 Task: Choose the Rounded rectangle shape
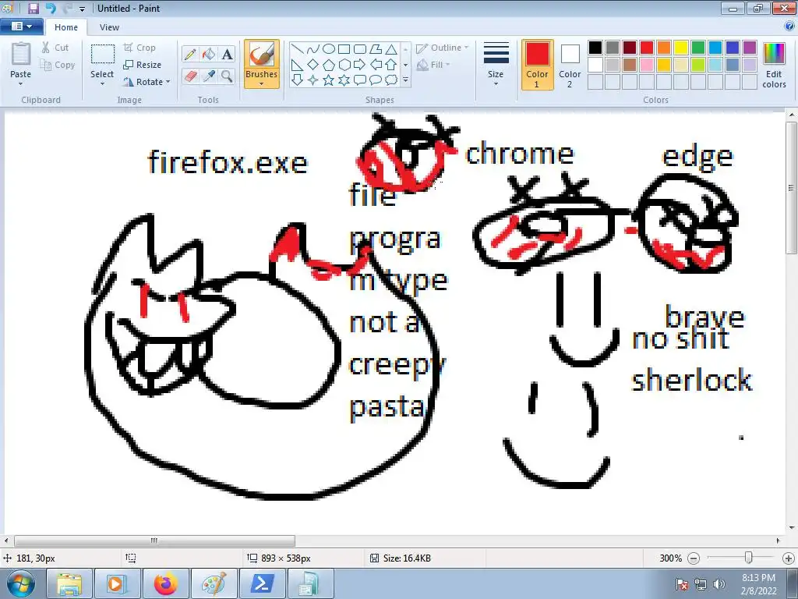tap(360, 49)
